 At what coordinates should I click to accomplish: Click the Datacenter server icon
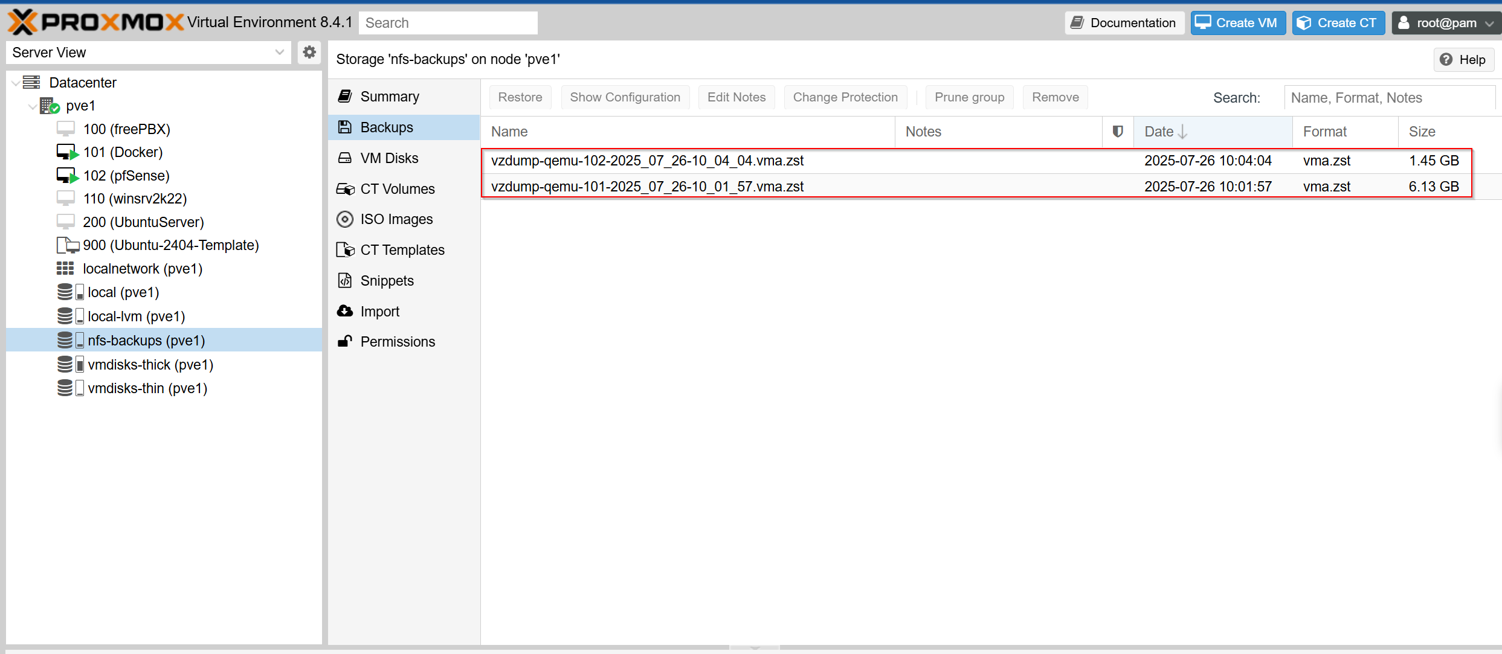[31, 82]
